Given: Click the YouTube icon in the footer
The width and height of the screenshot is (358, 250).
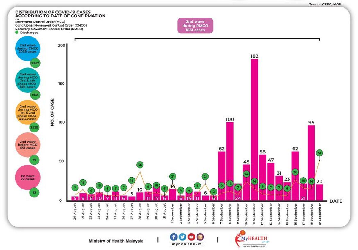Looking at the screenshot, I should pos(192,237).
